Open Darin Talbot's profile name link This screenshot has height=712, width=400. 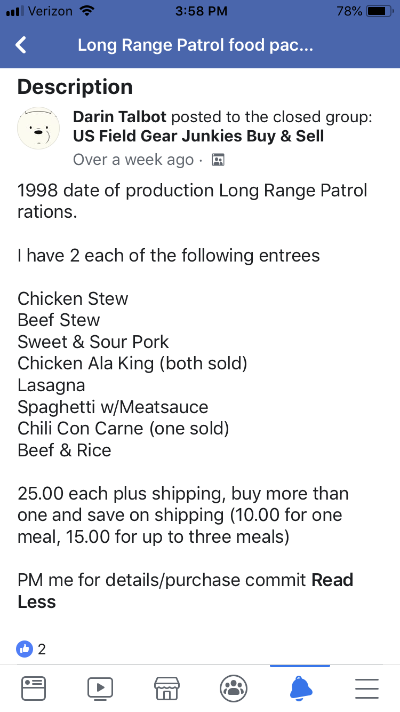[119, 117]
